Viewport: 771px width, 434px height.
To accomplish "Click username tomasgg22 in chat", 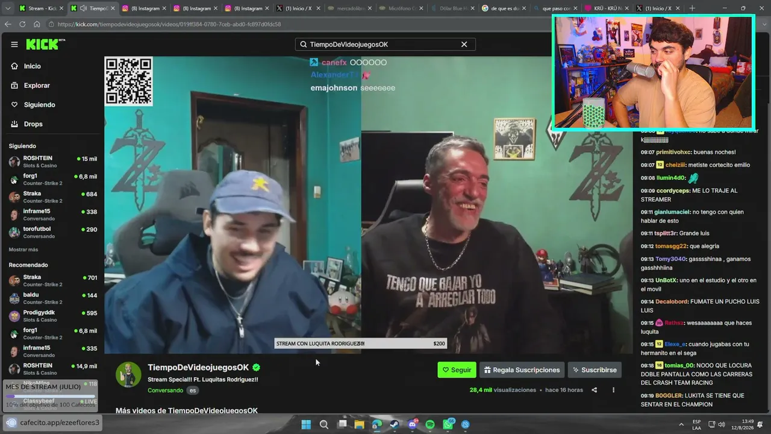I will (x=671, y=246).
